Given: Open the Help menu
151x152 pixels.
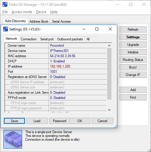Looking at the screenshot, I should (54, 12).
